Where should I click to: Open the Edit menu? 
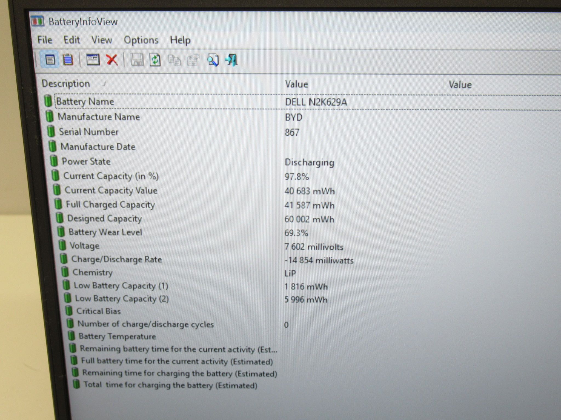(72, 40)
